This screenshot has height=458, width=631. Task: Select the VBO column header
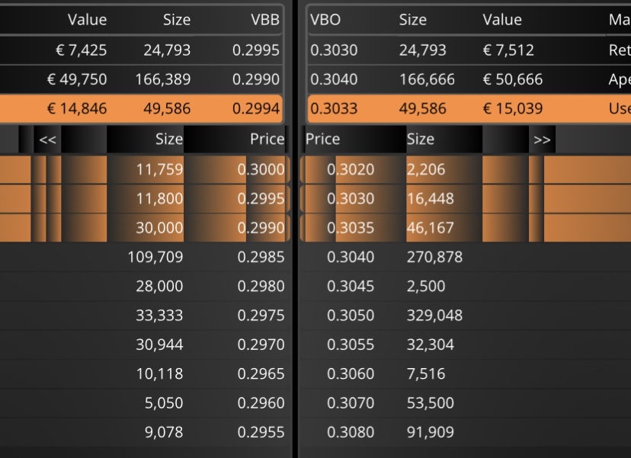(325, 20)
